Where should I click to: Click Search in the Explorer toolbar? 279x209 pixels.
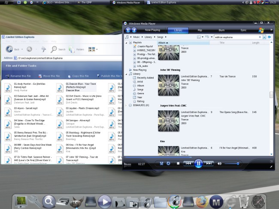58,49
